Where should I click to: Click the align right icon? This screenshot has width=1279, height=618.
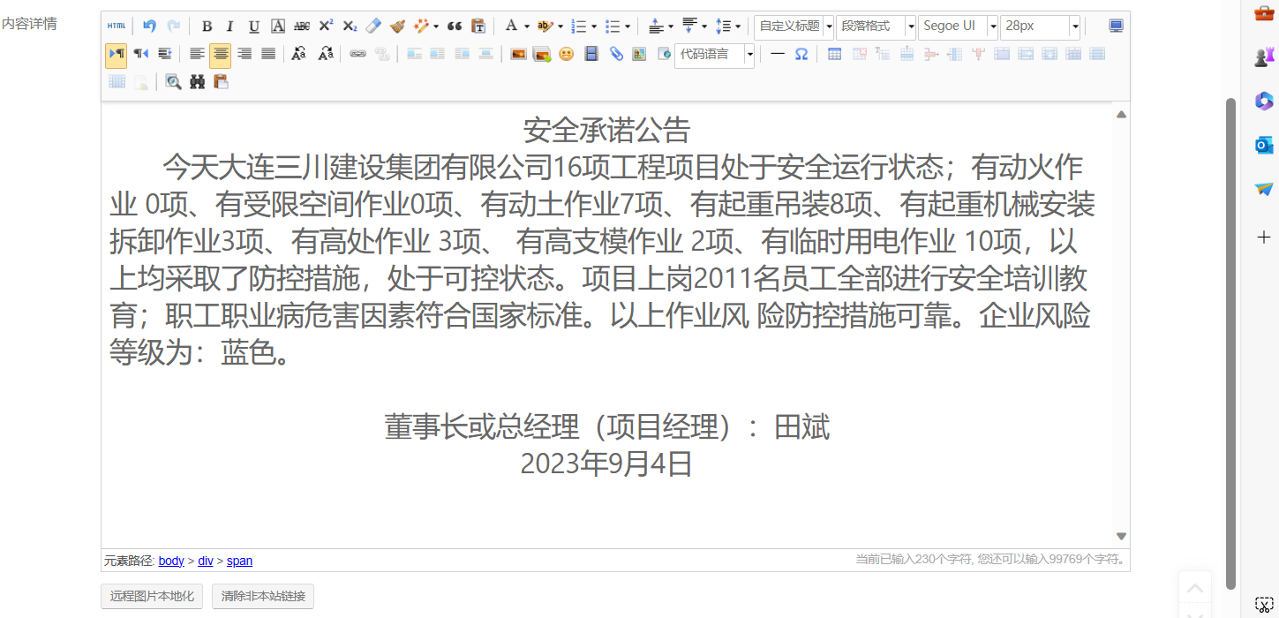coord(245,54)
